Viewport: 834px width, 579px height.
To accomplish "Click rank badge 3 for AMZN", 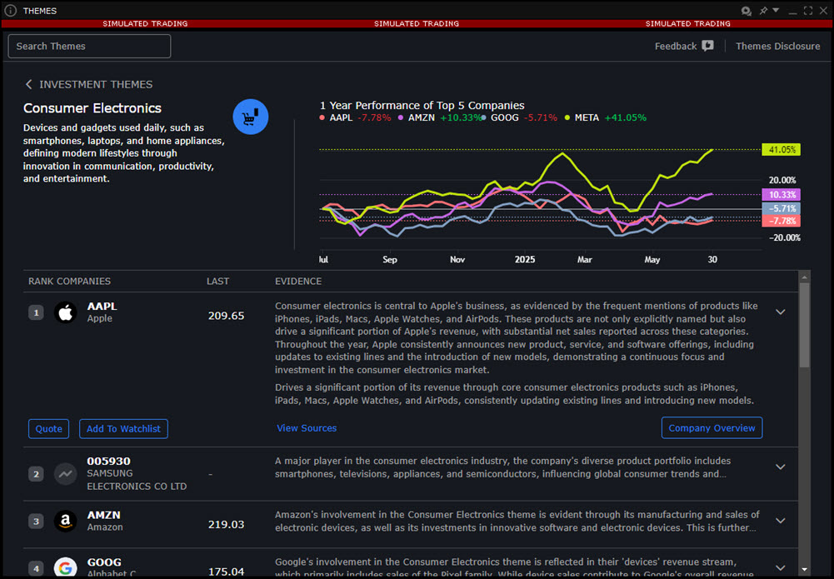I will (x=36, y=521).
